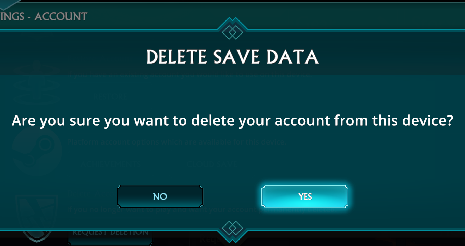Viewport: 465px width, 246px height.
Task: Click the dimmed CLOUD SAVE button
Action: [x=211, y=164]
